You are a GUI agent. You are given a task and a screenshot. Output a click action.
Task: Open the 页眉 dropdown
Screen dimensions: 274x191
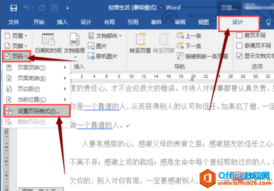coord(16,36)
